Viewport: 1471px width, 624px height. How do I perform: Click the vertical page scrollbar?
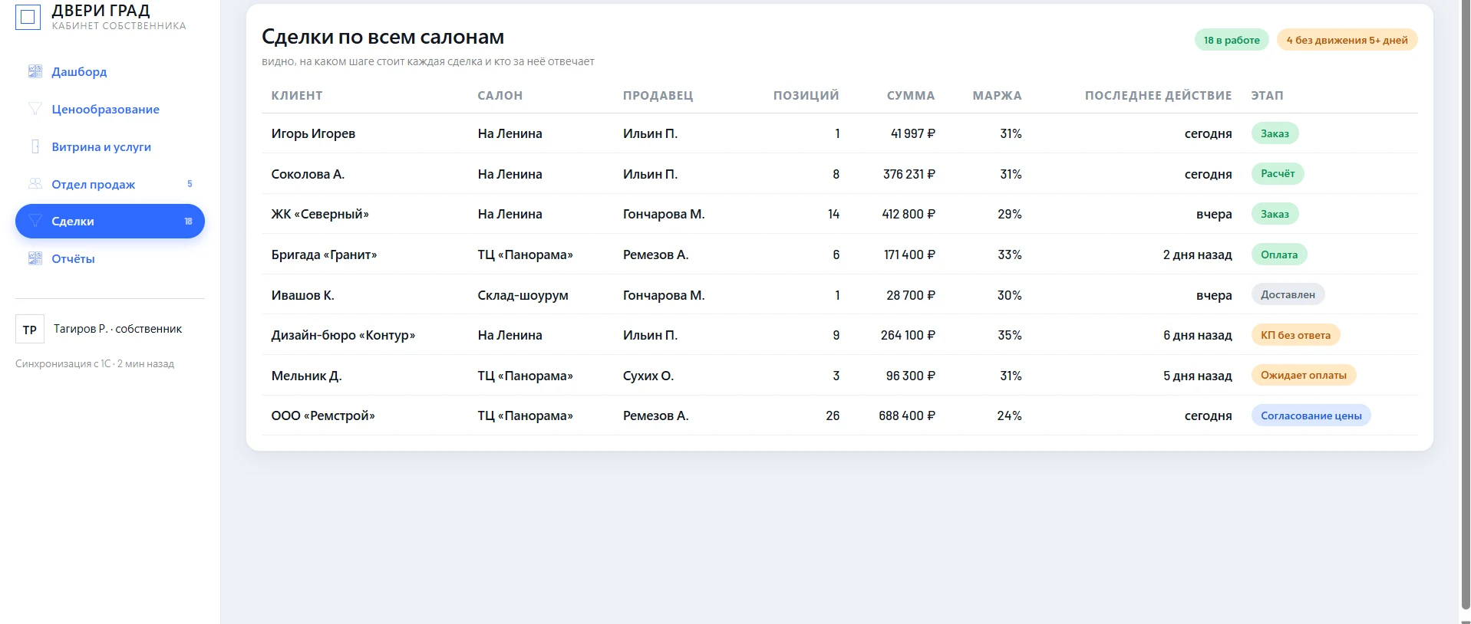[1465, 307]
